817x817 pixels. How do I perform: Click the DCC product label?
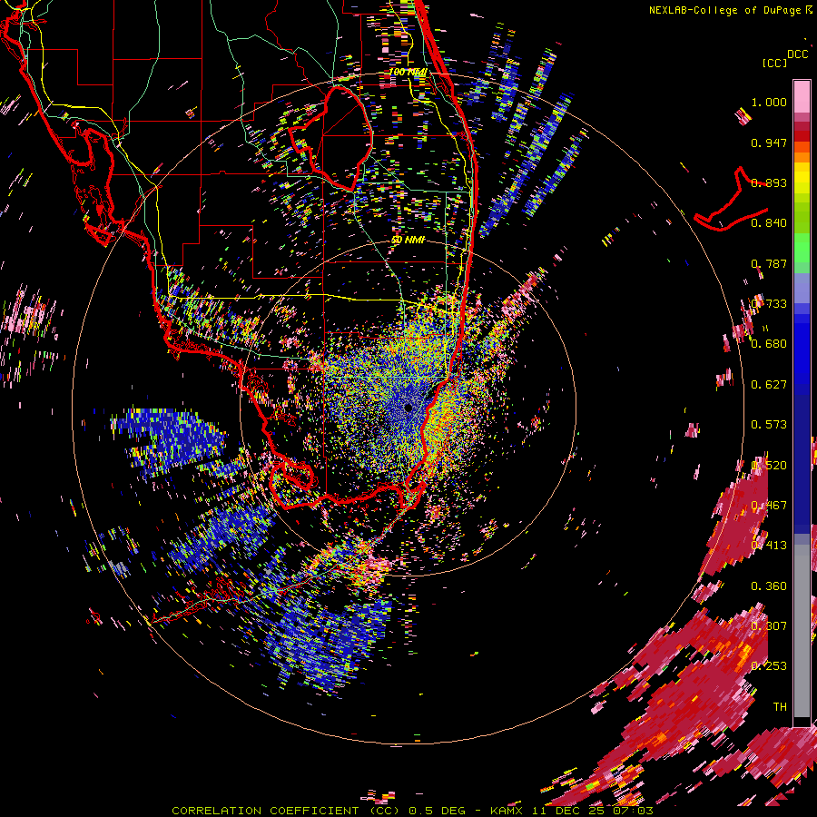click(x=797, y=54)
